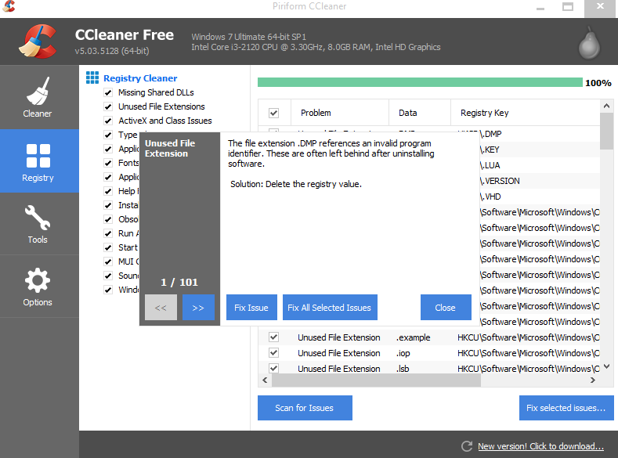
Task: Click Fix Issue button
Action: 251,308
